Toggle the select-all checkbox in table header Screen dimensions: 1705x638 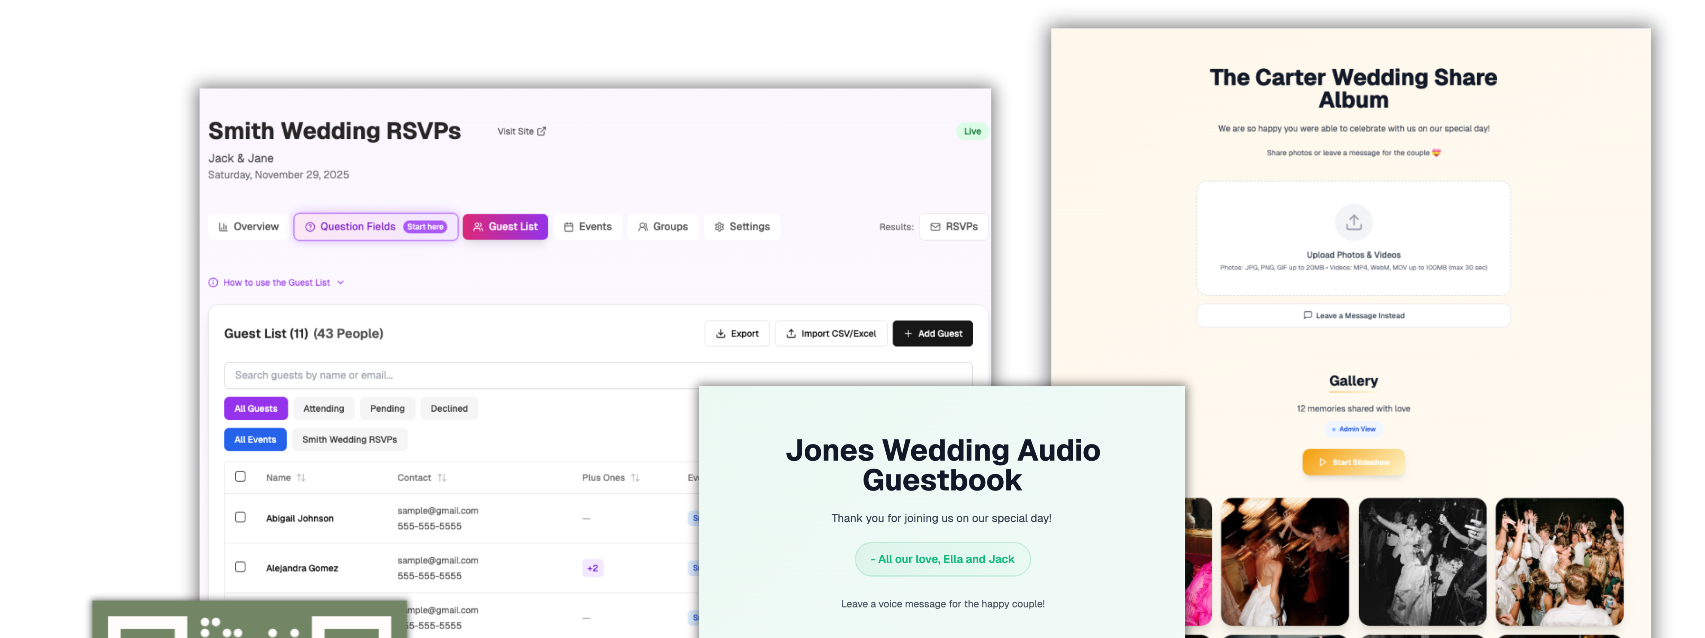[x=240, y=477]
